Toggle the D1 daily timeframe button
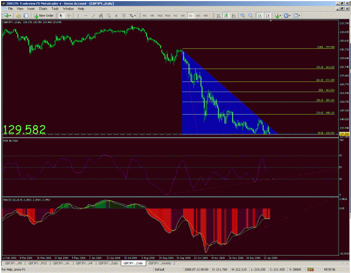 click(x=190, y=16)
